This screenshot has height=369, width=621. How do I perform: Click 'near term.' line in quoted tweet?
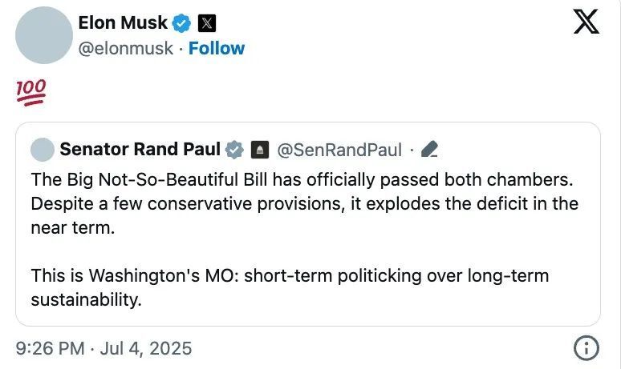click(x=73, y=228)
